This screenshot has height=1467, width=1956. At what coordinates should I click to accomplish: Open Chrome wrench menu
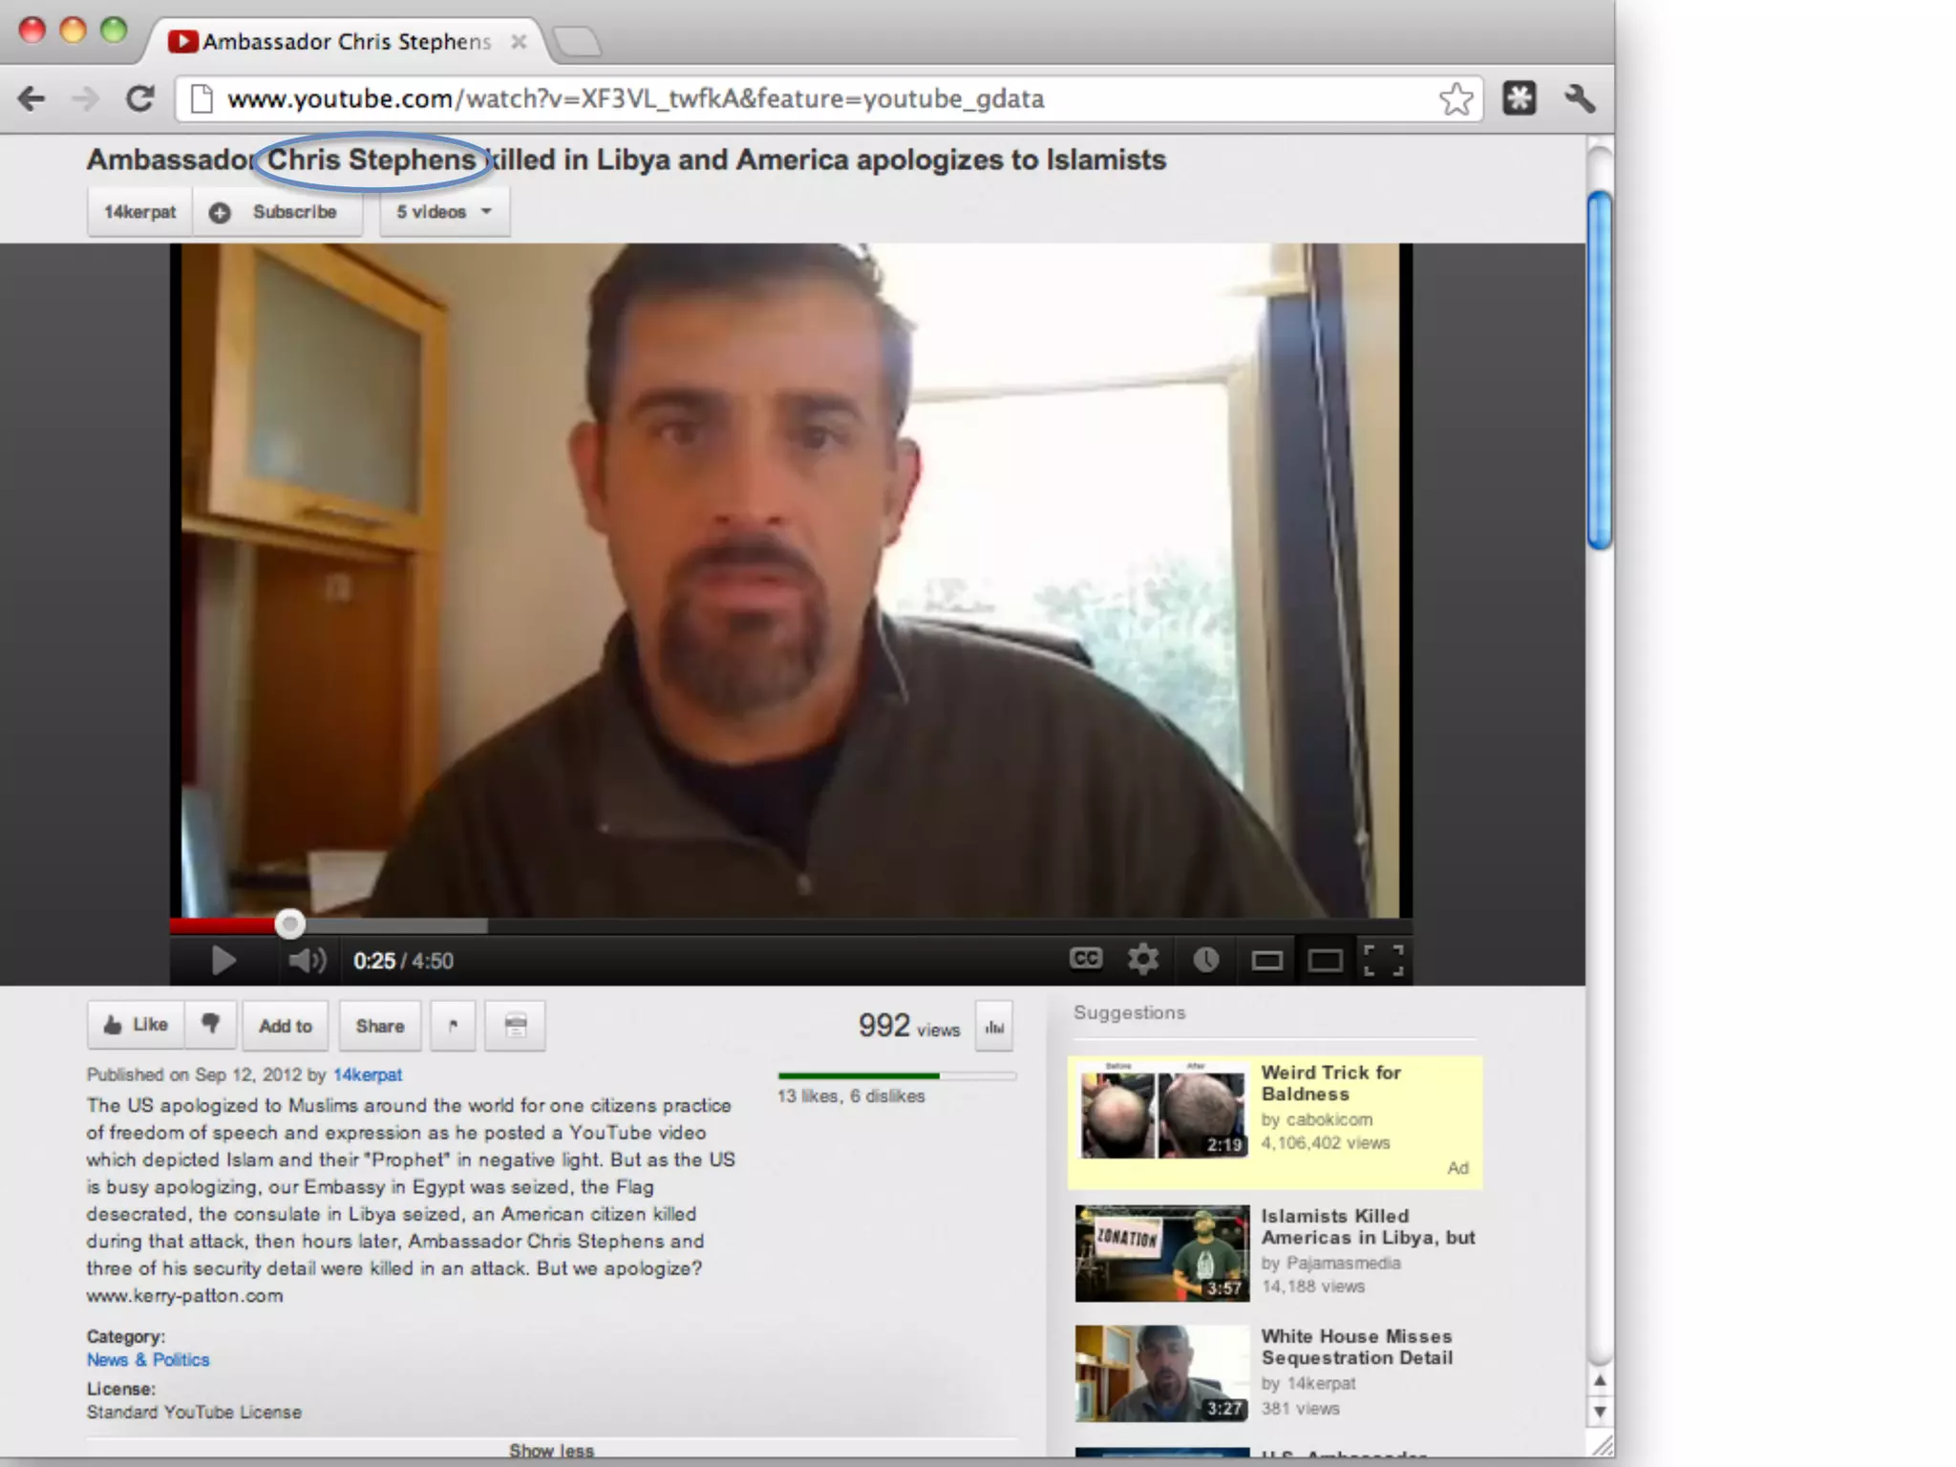[x=1579, y=98]
